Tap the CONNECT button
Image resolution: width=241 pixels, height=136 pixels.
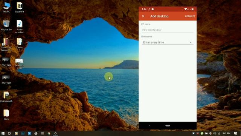(190, 16)
